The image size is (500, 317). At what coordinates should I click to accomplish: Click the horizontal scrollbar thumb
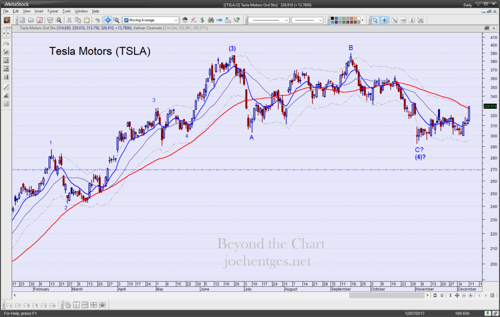[387, 296]
